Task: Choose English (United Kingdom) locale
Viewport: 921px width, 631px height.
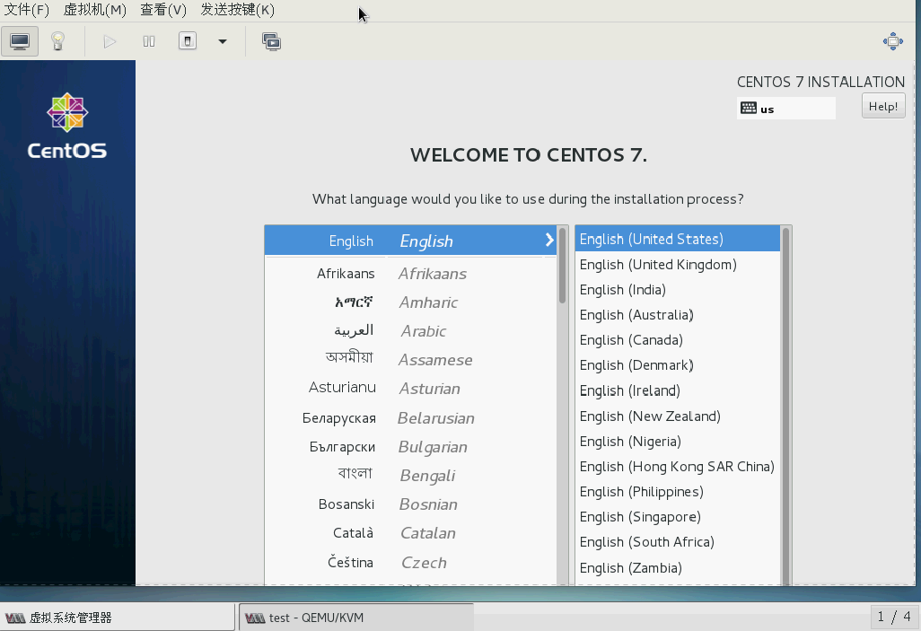Action: (x=678, y=265)
